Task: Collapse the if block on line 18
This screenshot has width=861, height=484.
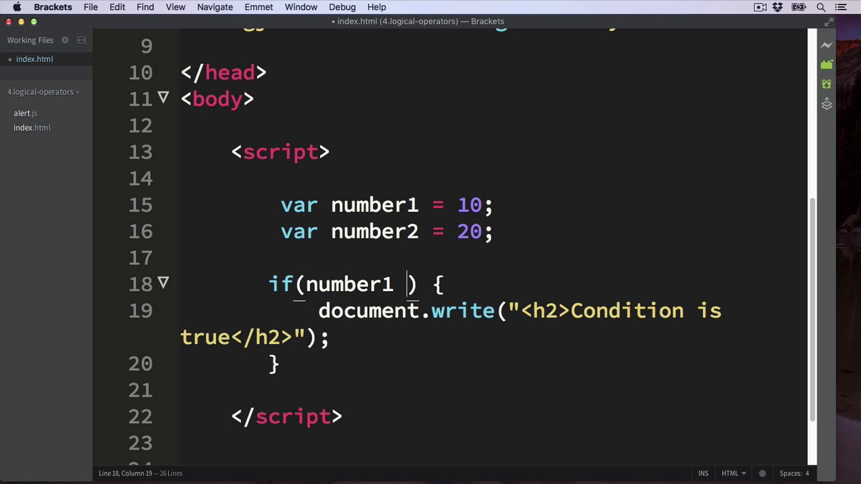Action: tap(163, 283)
